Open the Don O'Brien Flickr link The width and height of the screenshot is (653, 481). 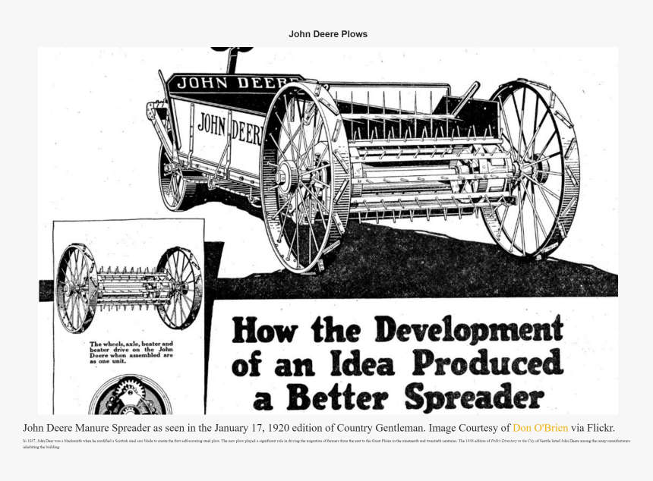coord(540,428)
